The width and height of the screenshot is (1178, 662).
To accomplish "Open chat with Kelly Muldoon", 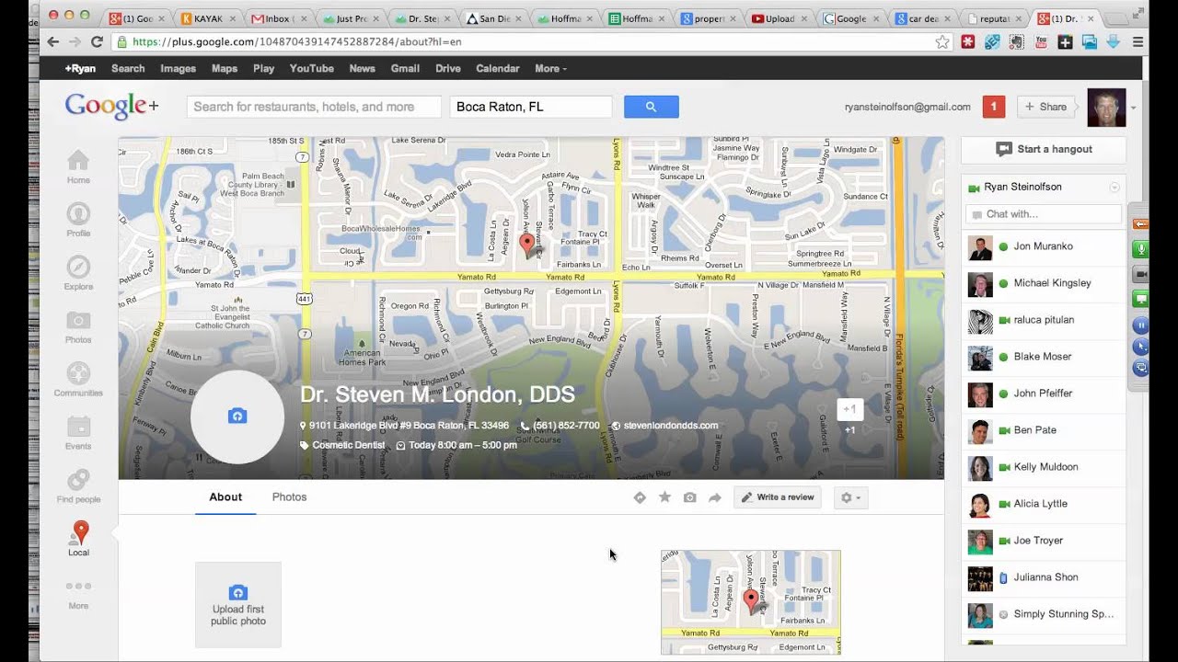I will coord(1044,467).
